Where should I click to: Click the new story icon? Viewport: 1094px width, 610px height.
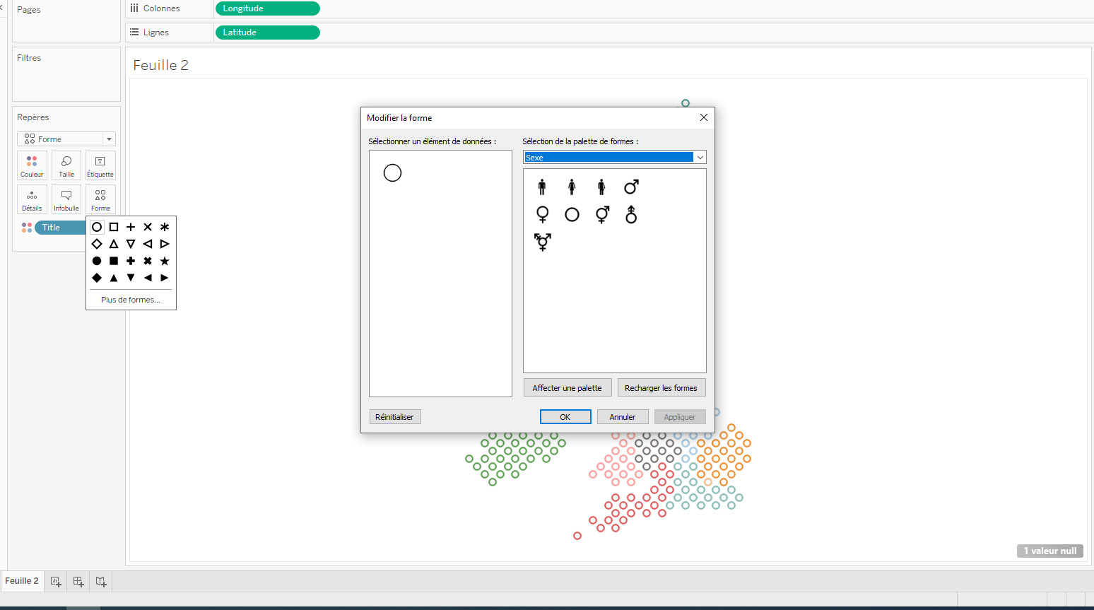pyautogui.click(x=101, y=582)
